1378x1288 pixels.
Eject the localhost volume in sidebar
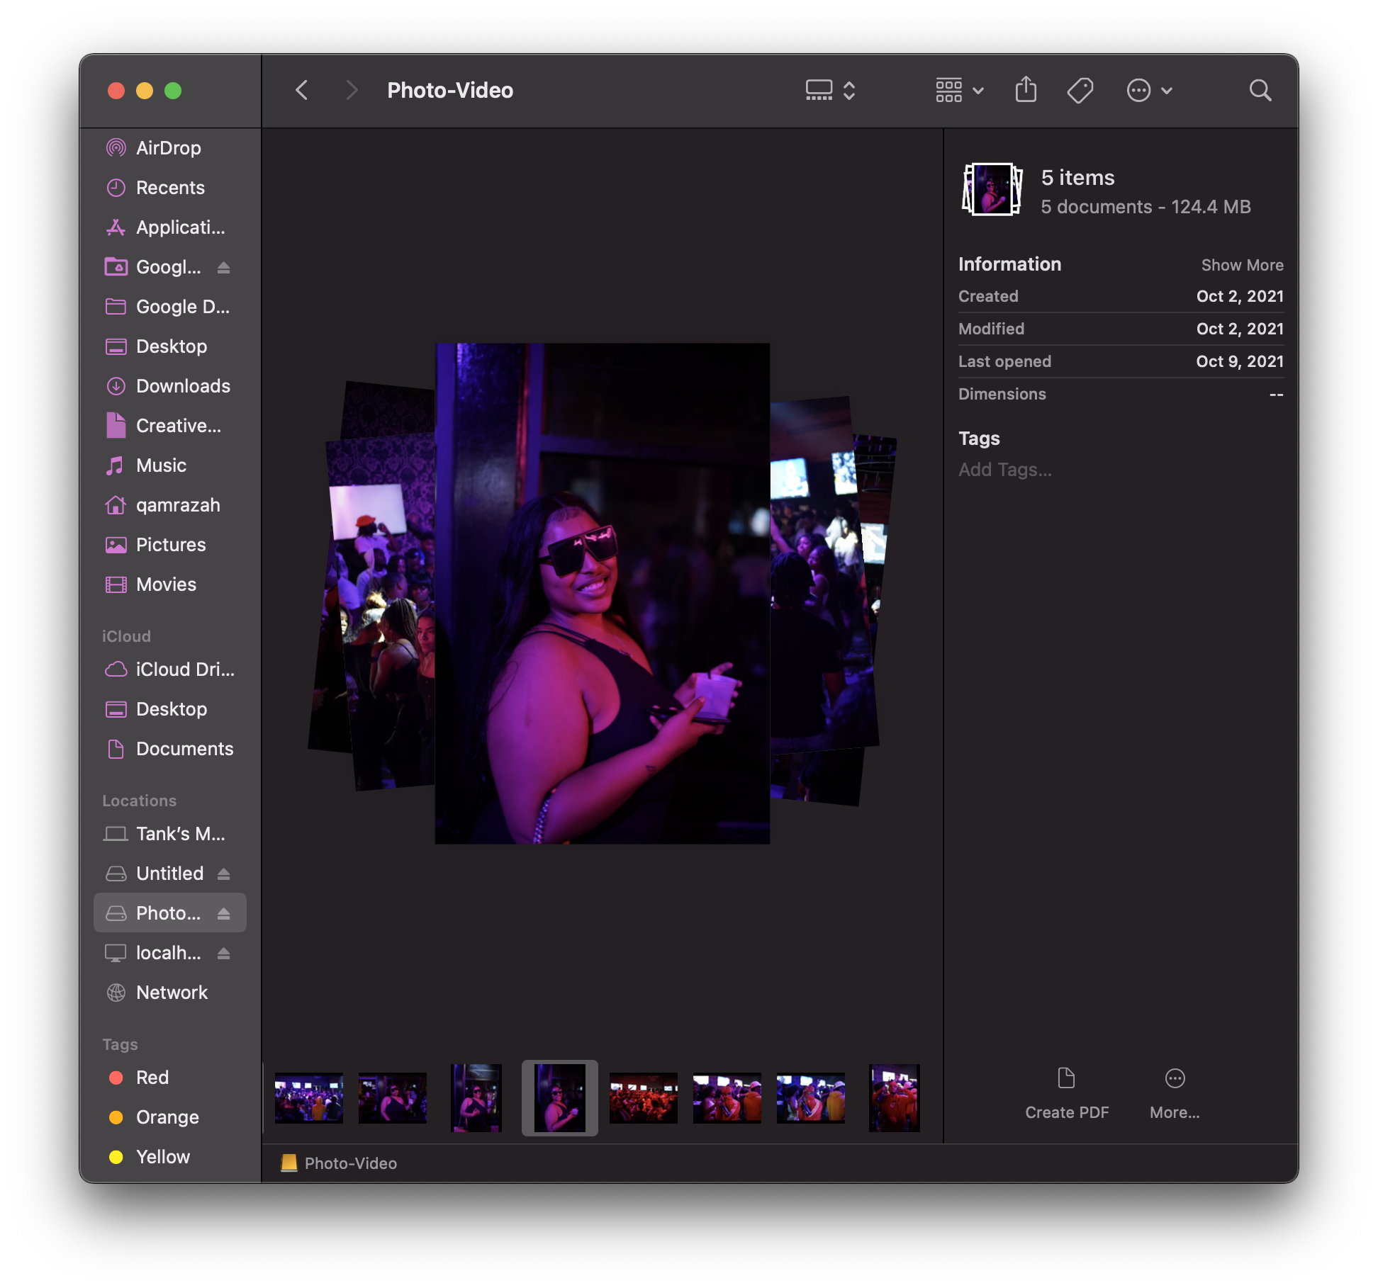coord(224,953)
